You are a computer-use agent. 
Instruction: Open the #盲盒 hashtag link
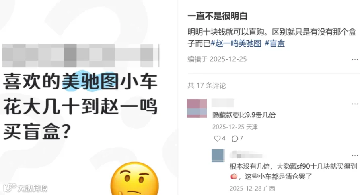pos(275,43)
